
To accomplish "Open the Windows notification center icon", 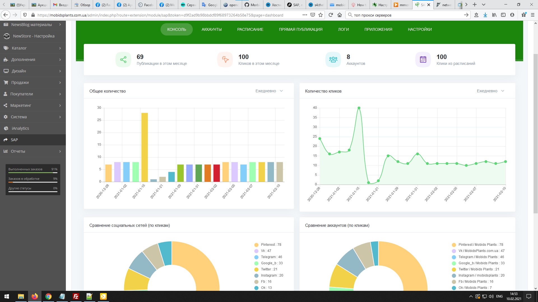I will [529, 296].
